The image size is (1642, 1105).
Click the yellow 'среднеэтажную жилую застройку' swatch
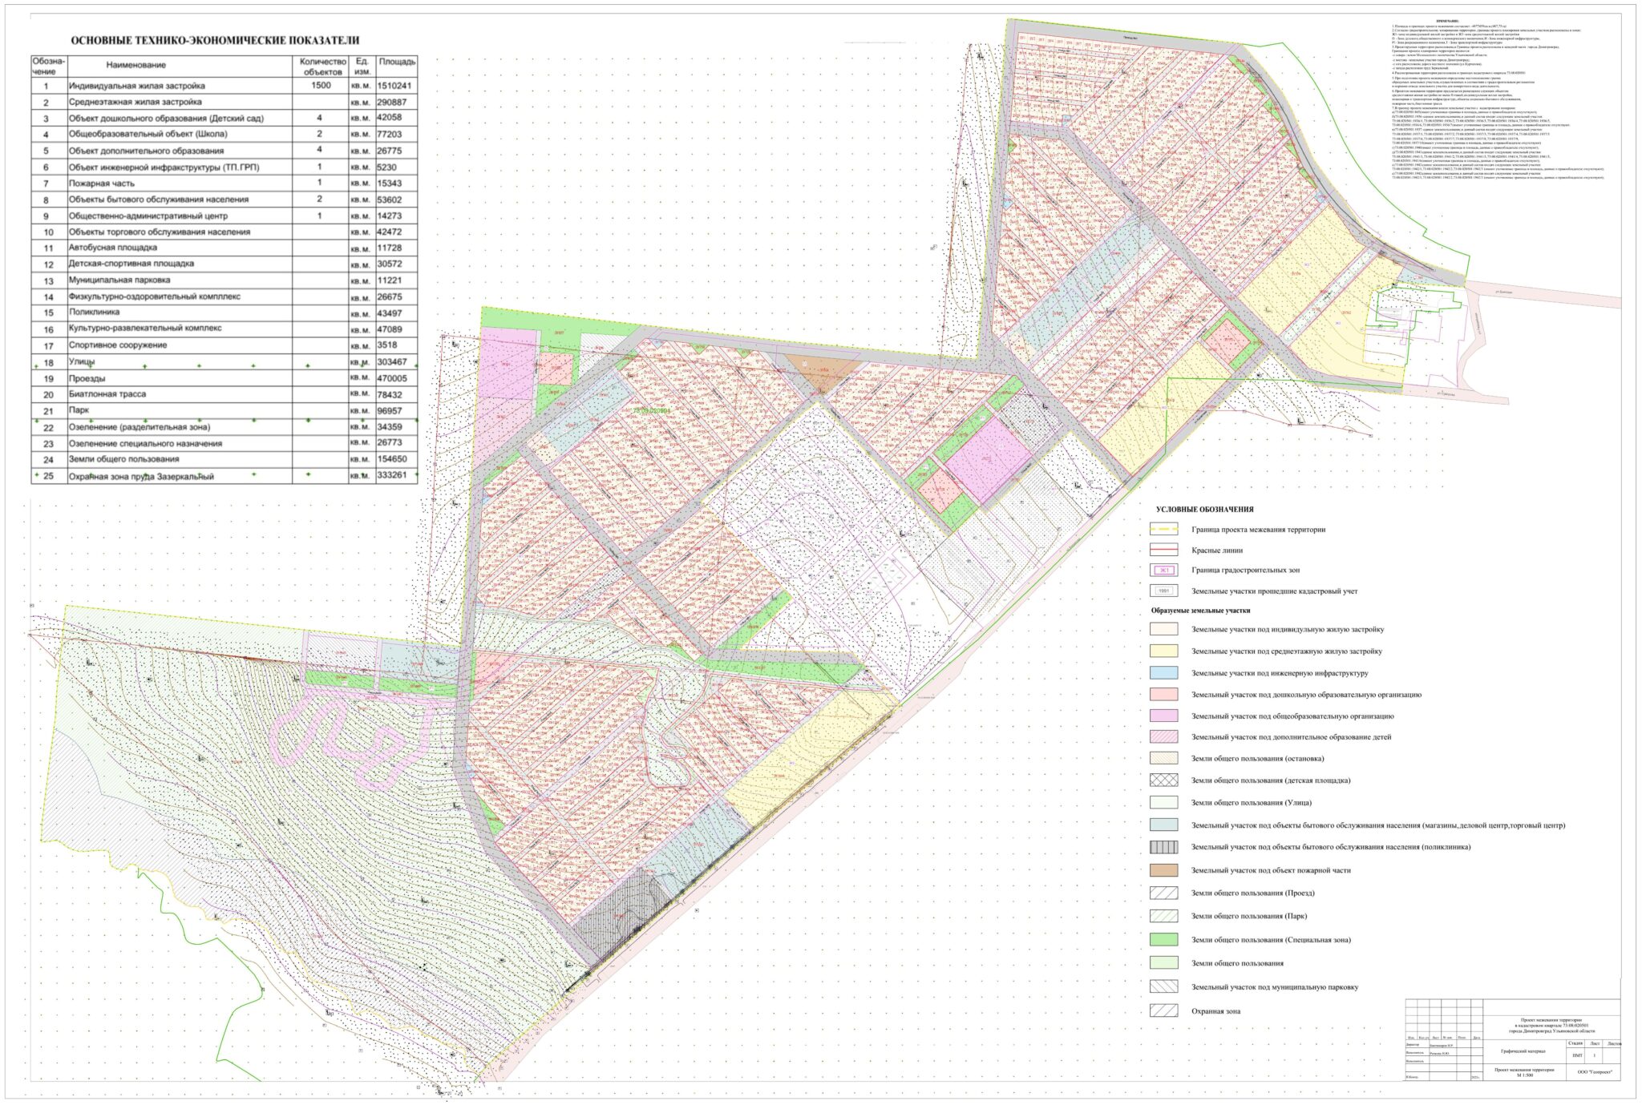click(1163, 651)
